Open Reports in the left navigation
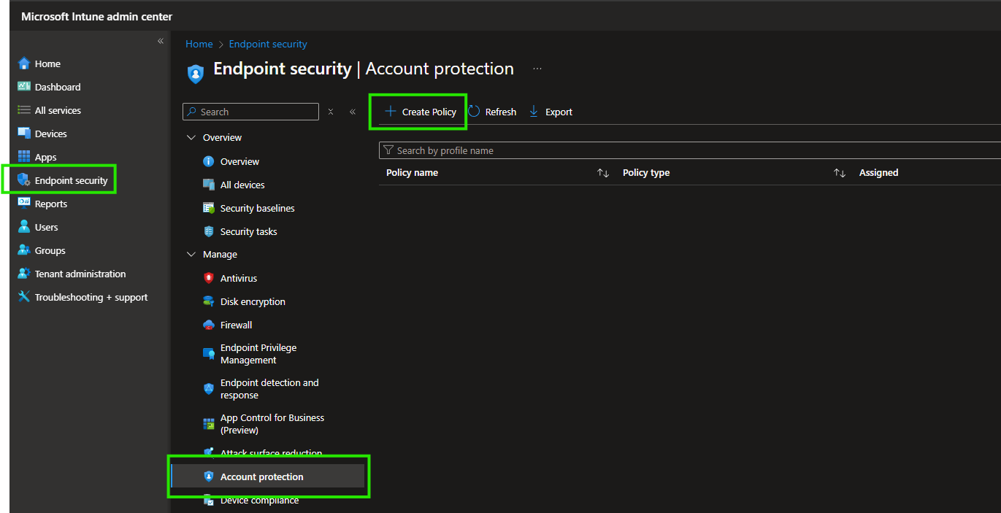 [x=50, y=204]
